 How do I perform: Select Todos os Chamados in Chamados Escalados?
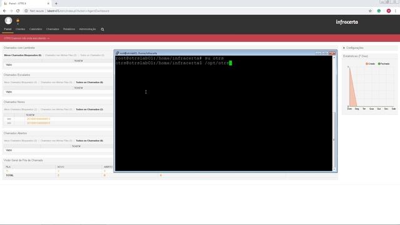click(89, 82)
